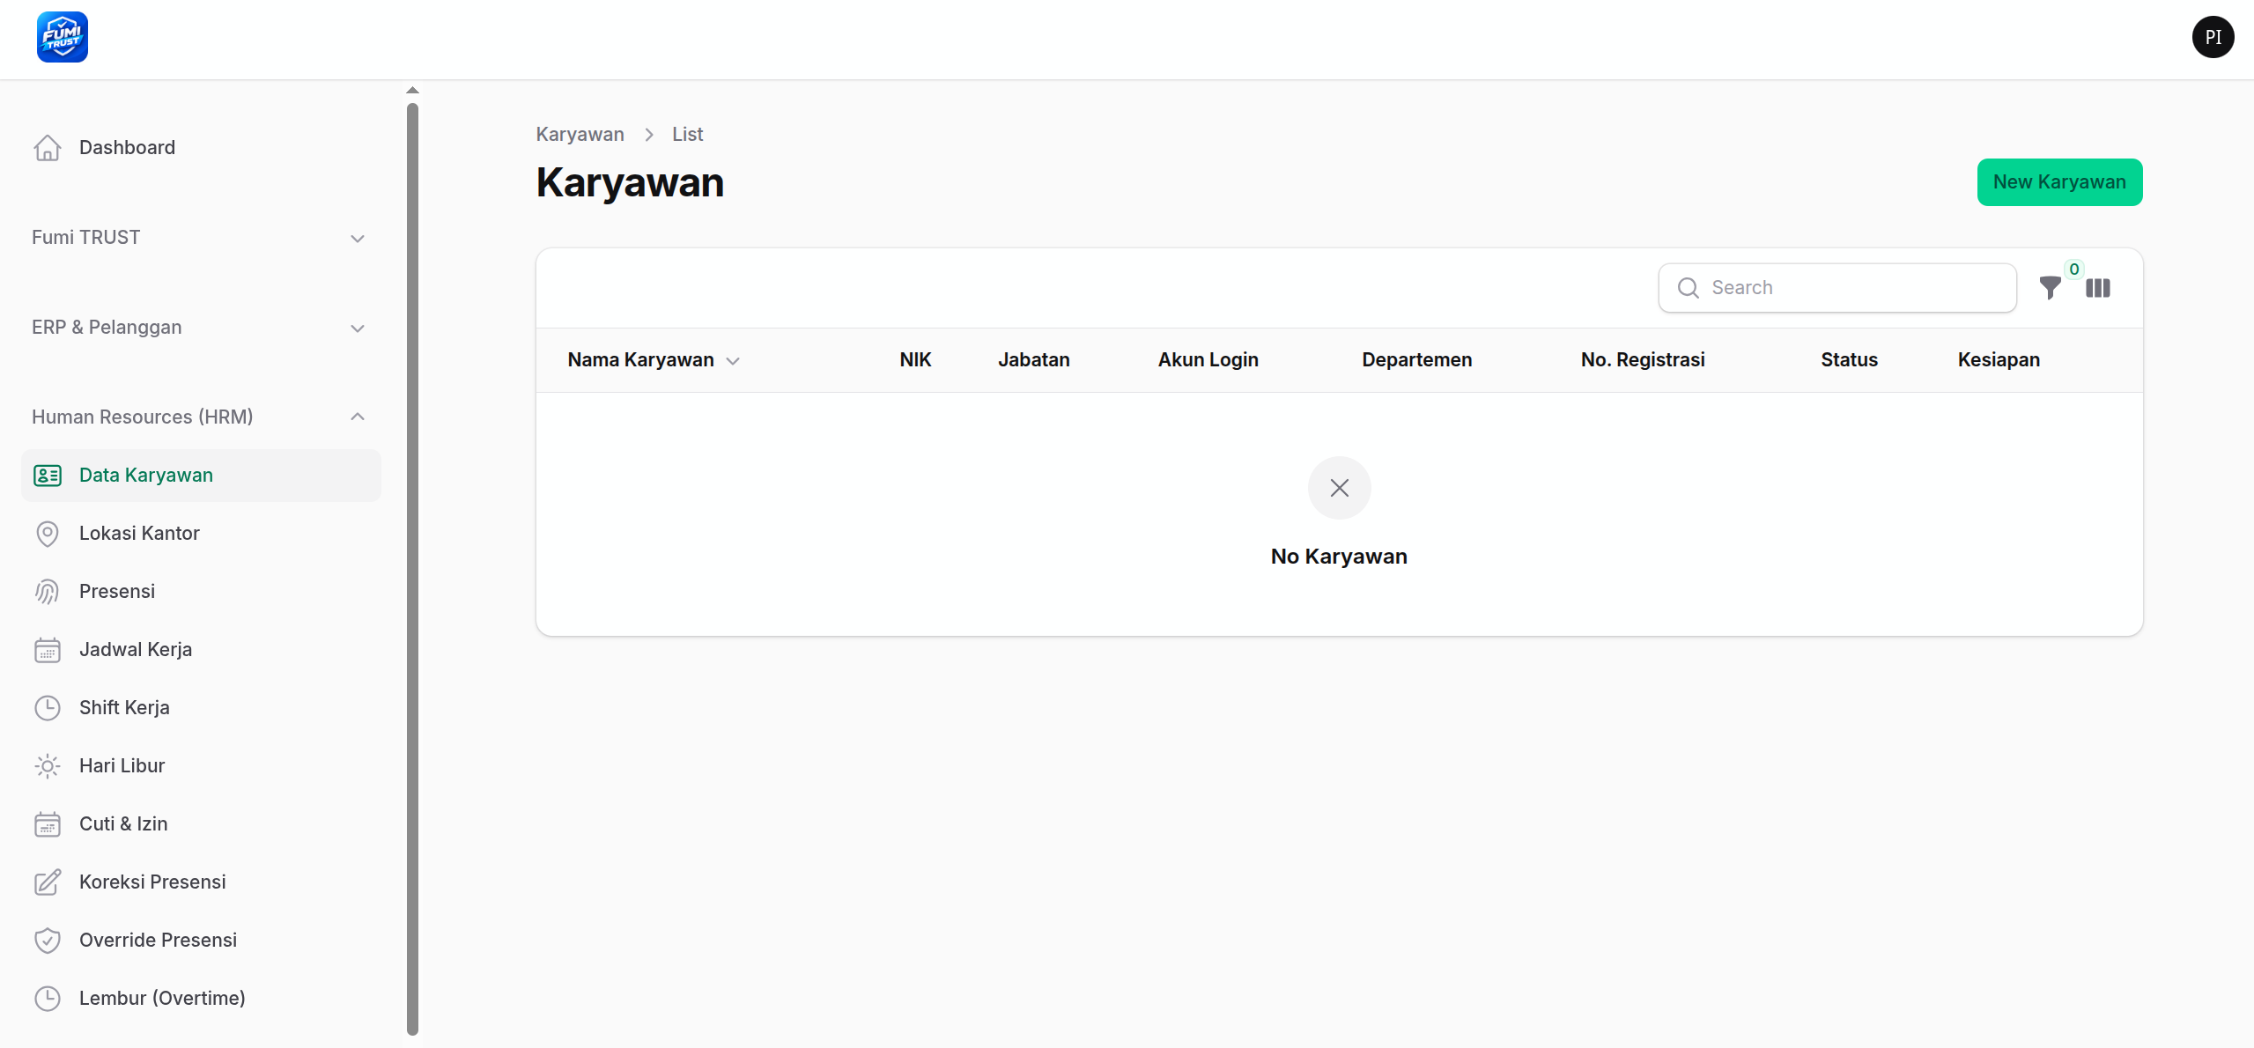Click the Departemen column header
Screen dimensions: 2254x1048
pyautogui.click(x=1416, y=360)
